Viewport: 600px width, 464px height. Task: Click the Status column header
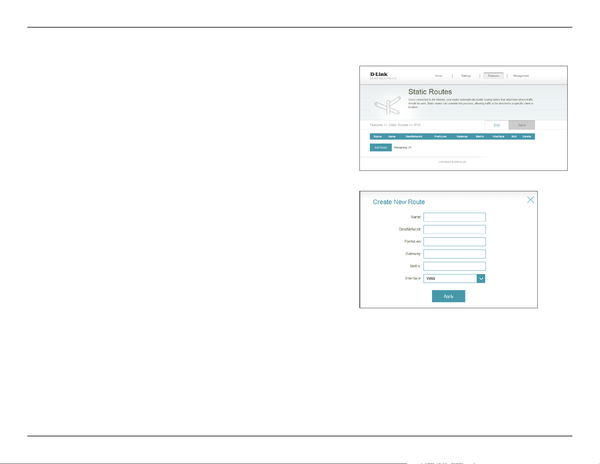point(378,136)
